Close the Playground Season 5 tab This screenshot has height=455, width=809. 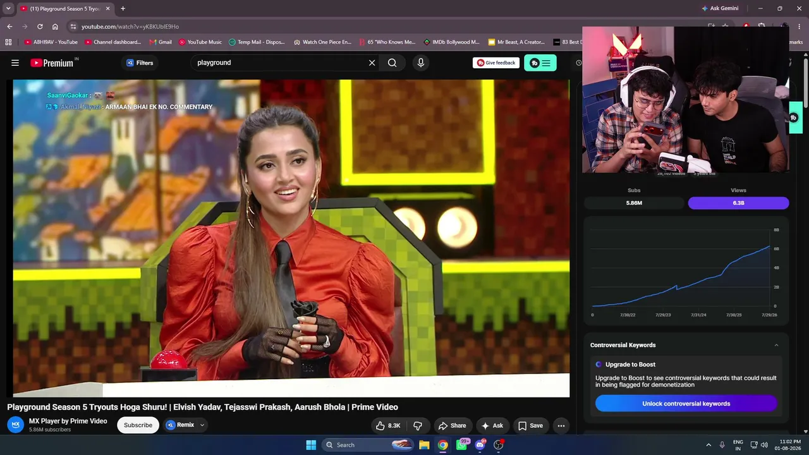(109, 9)
